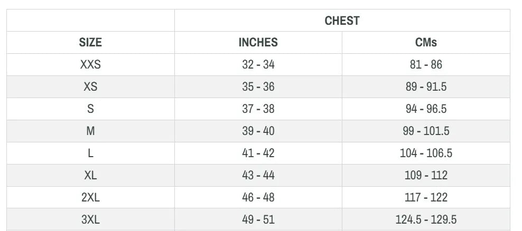Select the XXS size cell
The width and height of the screenshot is (522, 231).
pos(90,64)
